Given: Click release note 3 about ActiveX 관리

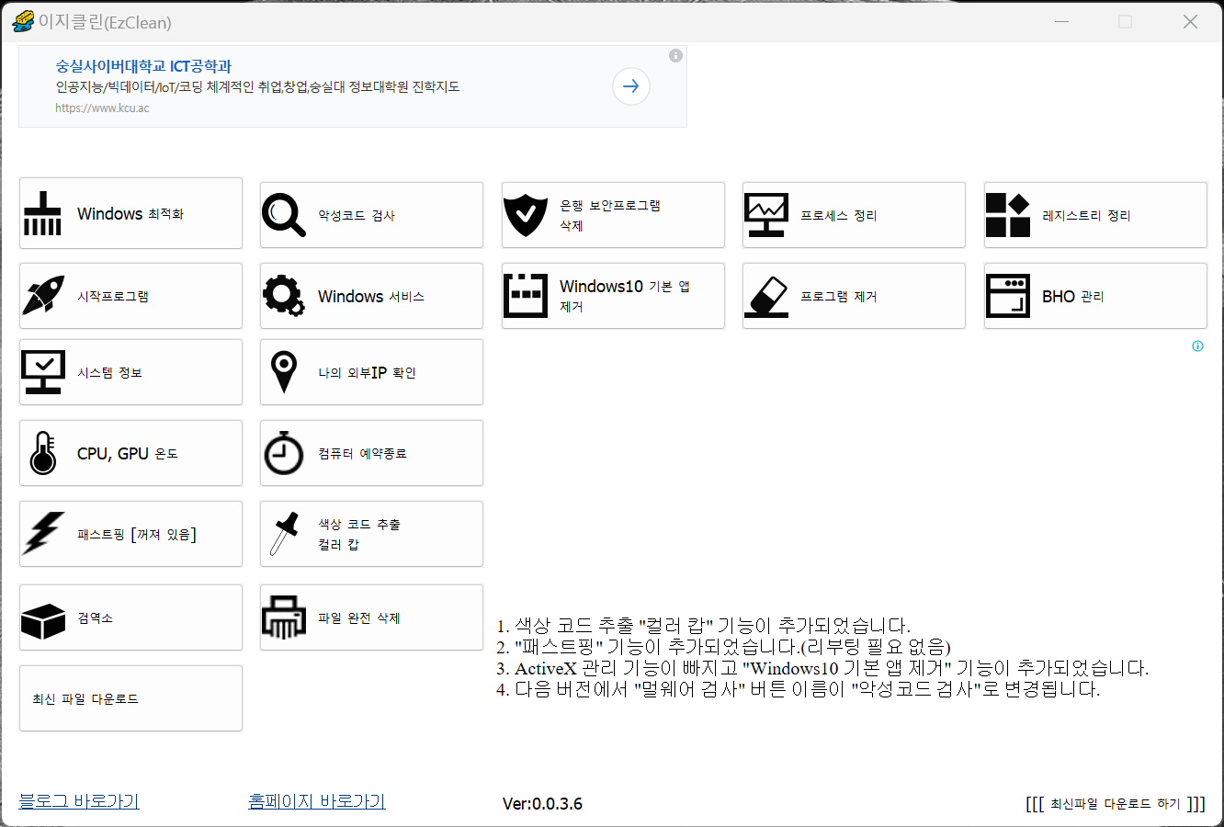Looking at the screenshot, I should point(822,669).
